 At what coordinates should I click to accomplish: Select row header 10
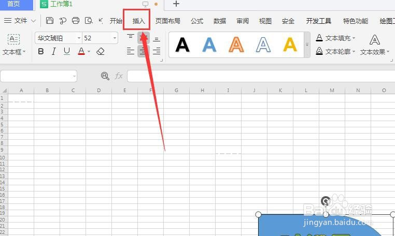[x=3, y=158]
